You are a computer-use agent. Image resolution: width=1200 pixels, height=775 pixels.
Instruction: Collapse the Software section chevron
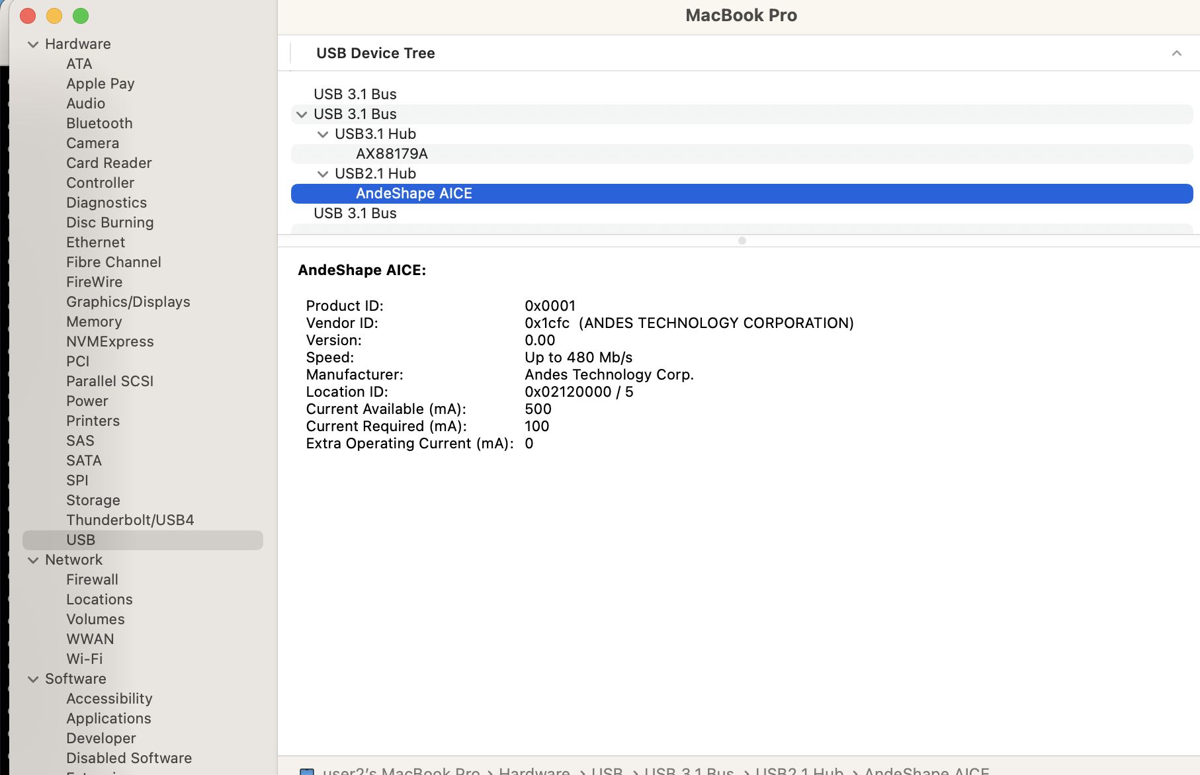click(33, 679)
